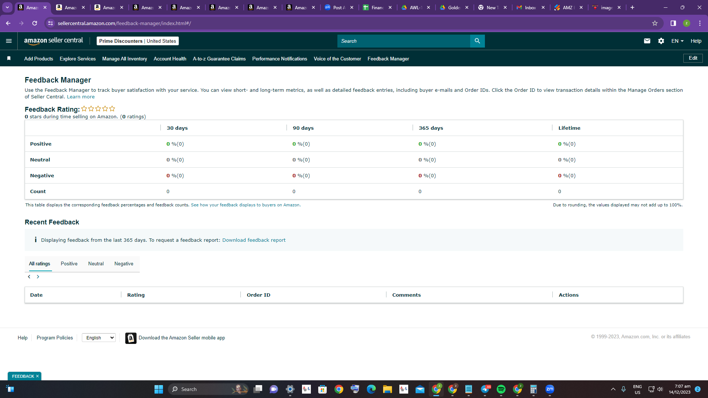
Task: Reload the page in the browser
Action: (35, 23)
